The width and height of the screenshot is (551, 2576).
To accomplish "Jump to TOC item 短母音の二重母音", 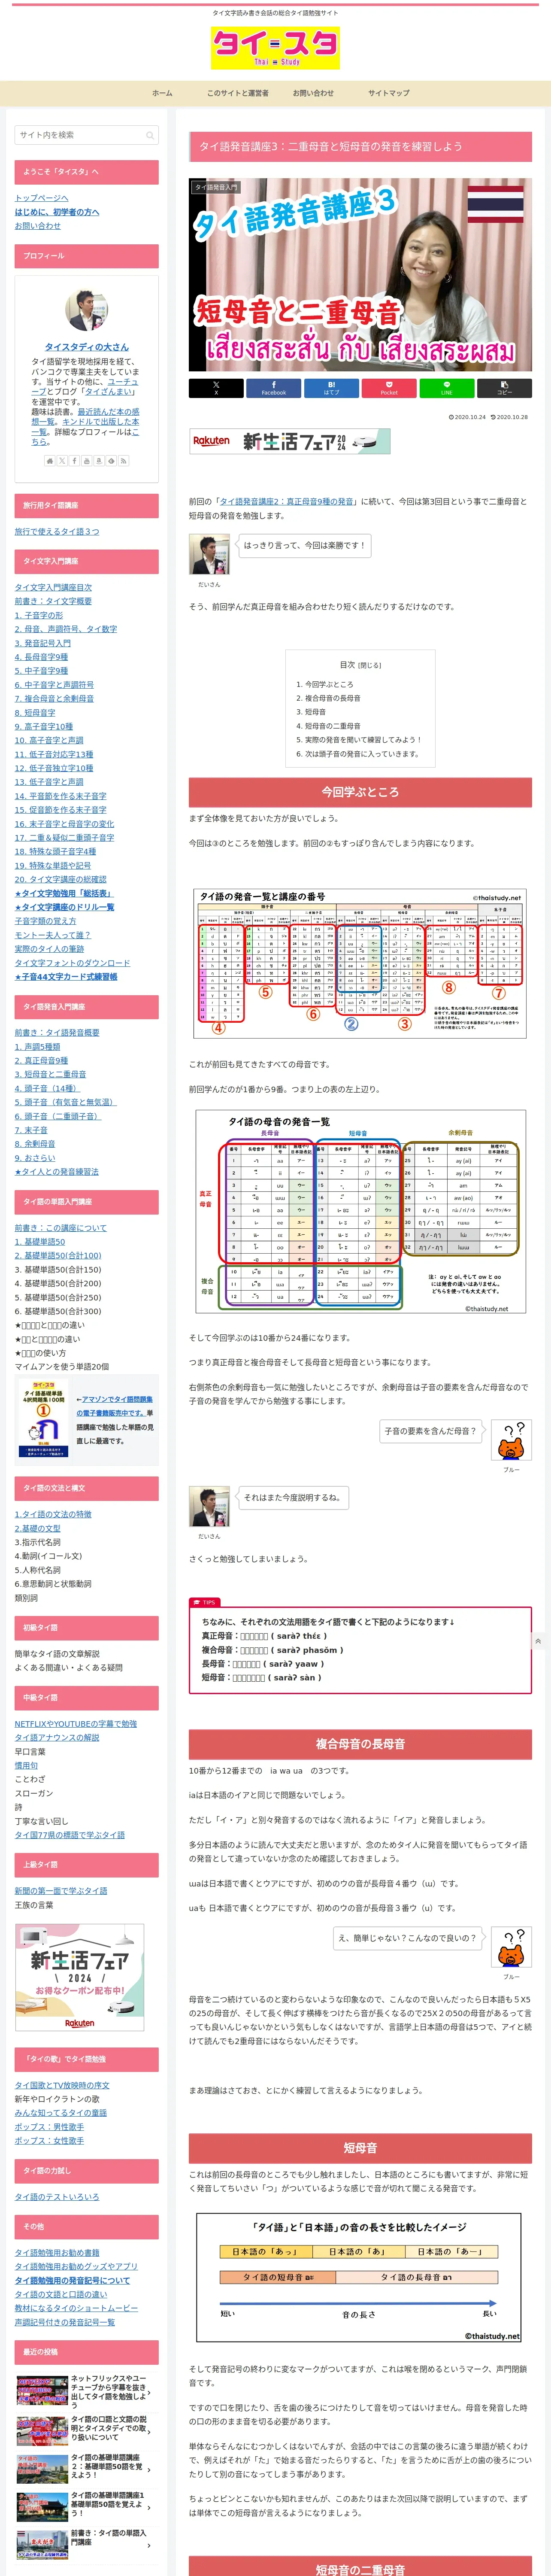I will point(333,726).
